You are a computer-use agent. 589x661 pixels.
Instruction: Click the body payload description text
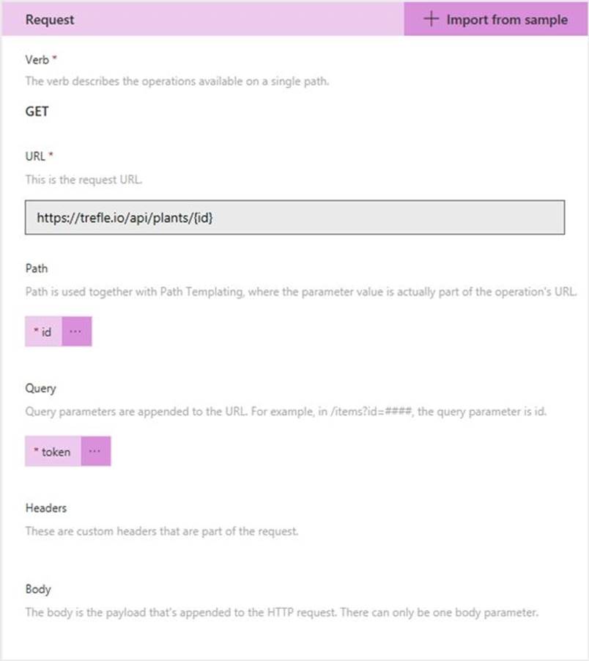pyautogui.click(x=281, y=612)
